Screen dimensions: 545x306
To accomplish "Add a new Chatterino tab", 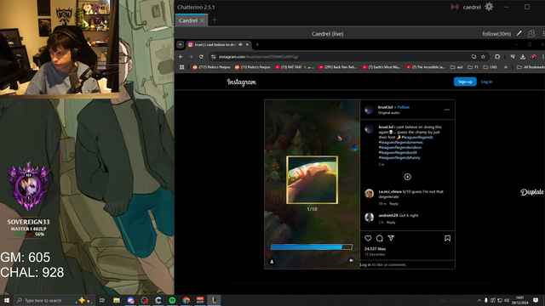I will click(215, 20).
